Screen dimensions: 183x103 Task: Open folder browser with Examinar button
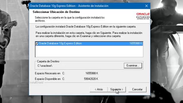(x=133, y=66)
